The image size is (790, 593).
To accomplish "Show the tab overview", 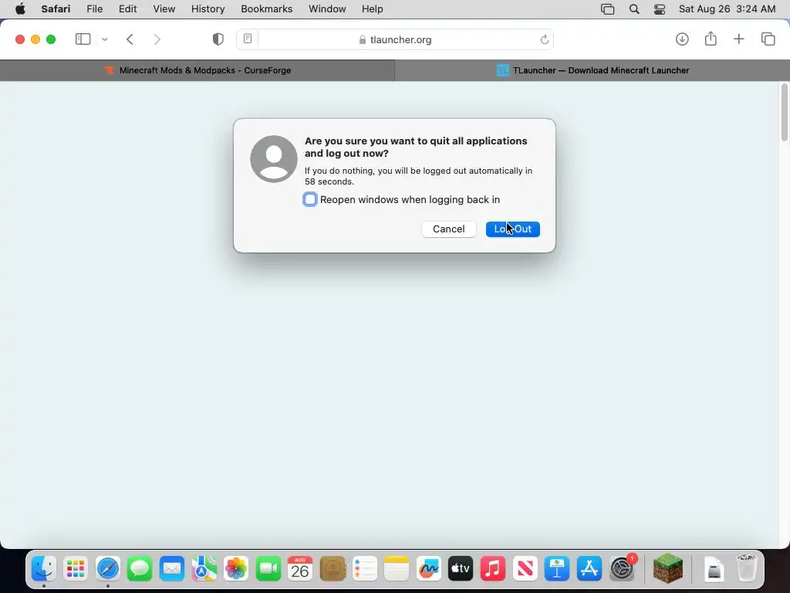I will 768,39.
